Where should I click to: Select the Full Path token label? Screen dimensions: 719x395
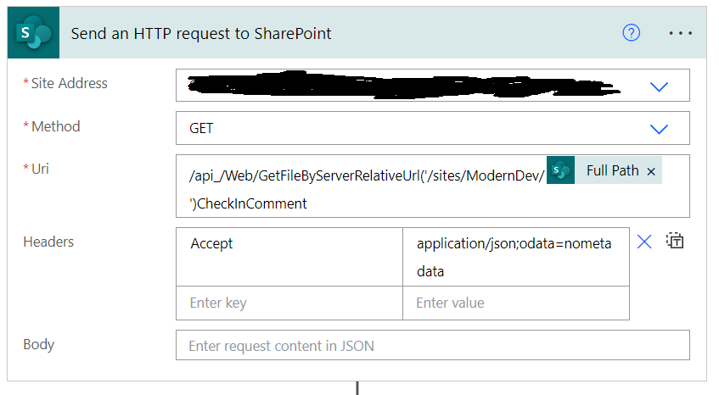coord(612,171)
